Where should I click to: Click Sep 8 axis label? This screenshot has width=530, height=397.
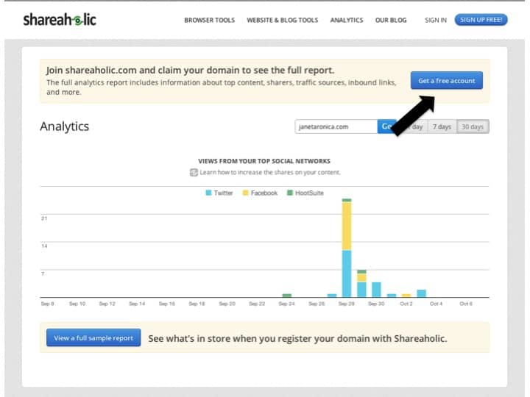(x=47, y=304)
